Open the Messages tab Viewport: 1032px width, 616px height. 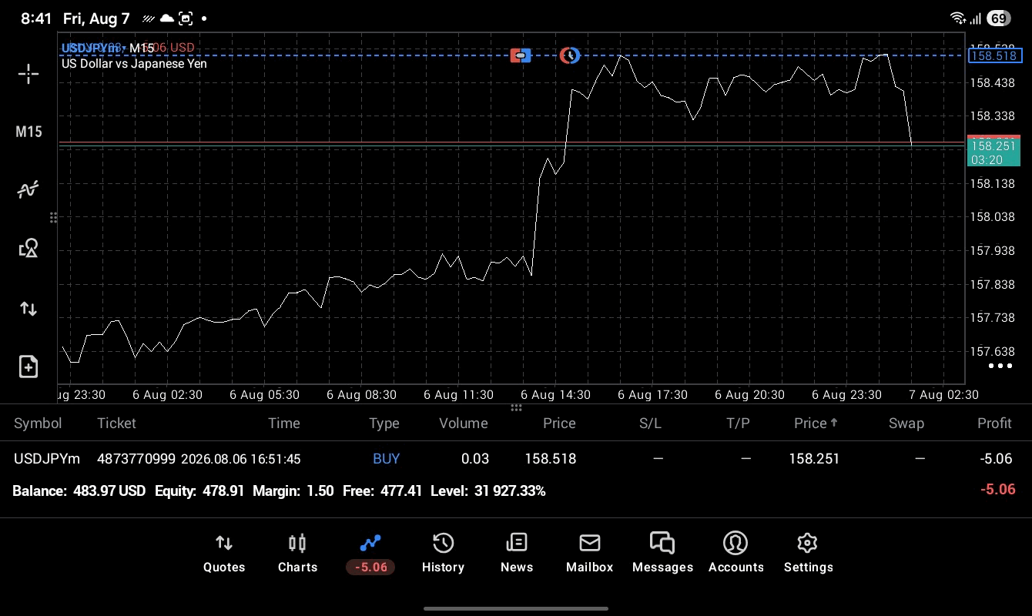662,554
